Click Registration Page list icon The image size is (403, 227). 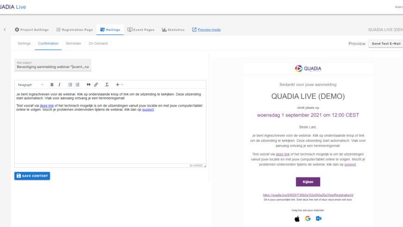pyautogui.click(x=58, y=30)
